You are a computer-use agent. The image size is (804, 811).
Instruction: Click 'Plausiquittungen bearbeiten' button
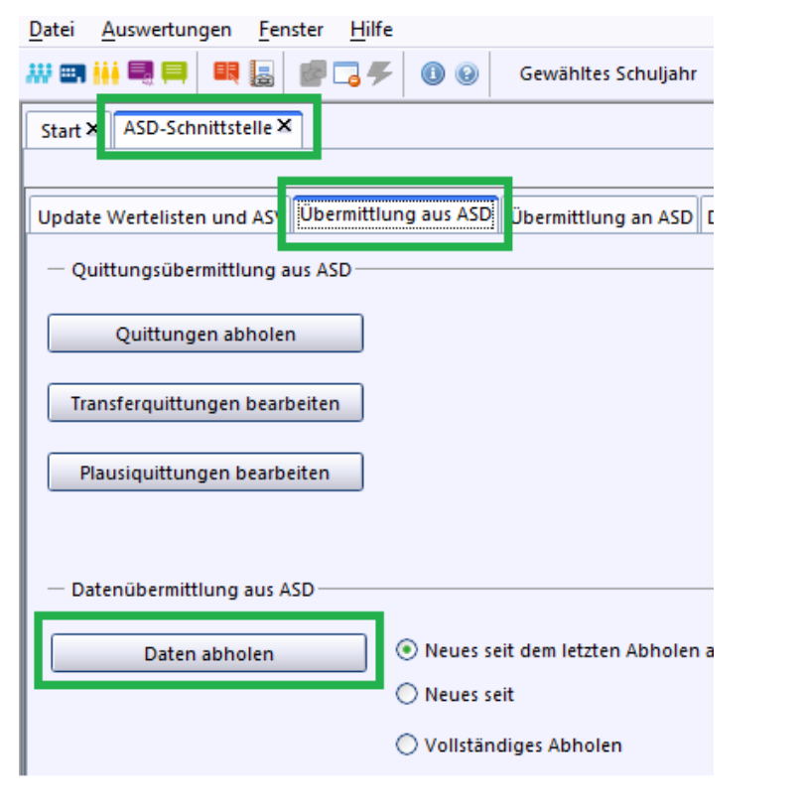(x=205, y=473)
